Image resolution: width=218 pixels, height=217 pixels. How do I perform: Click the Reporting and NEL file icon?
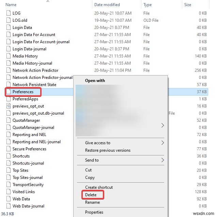[9, 135]
